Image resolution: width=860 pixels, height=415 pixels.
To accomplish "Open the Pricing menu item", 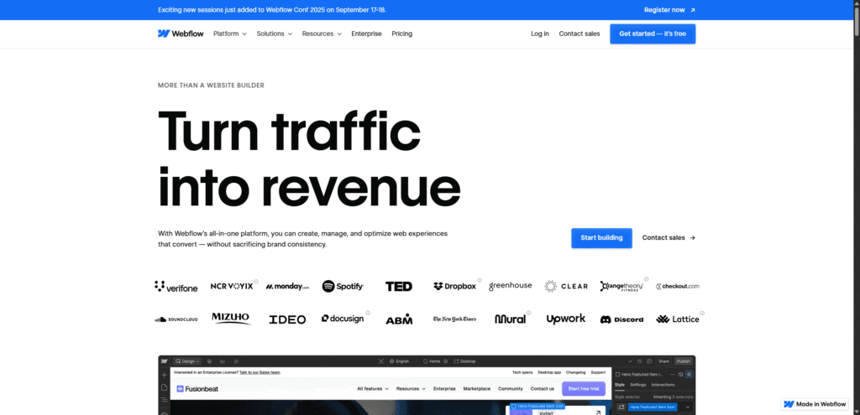I will coord(401,34).
